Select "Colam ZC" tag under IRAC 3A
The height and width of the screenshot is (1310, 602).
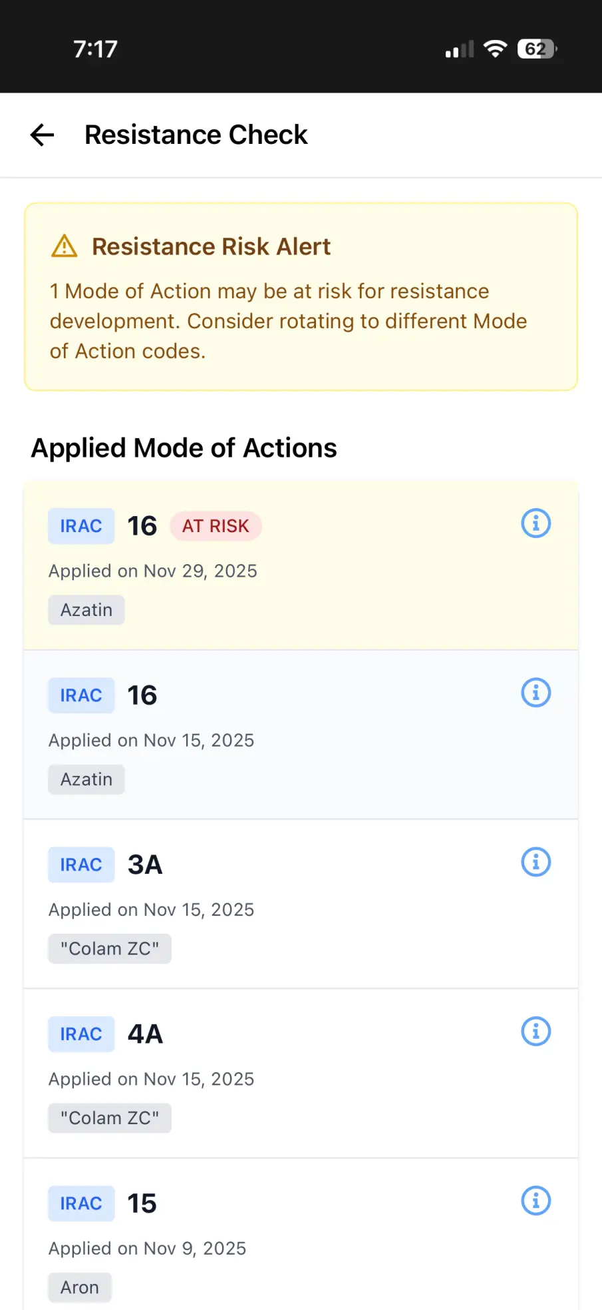pyautogui.click(x=110, y=949)
